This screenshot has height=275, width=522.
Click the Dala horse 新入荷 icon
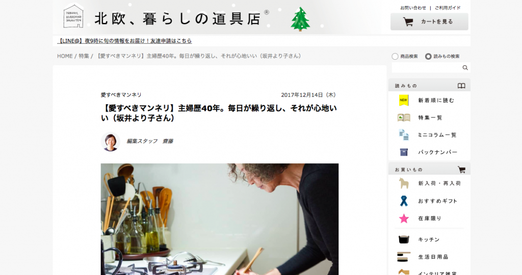point(404,183)
